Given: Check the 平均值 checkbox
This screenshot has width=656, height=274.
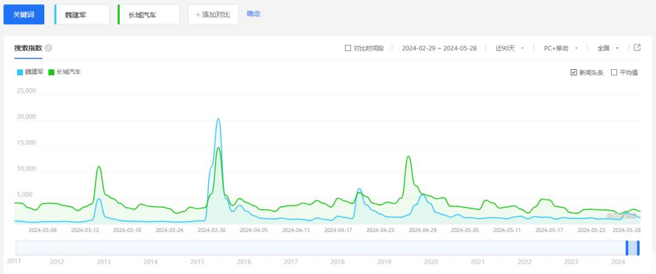Looking at the screenshot, I should coord(614,72).
